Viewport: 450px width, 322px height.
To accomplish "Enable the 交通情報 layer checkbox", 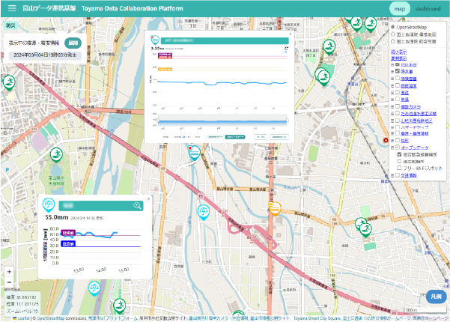I will pyautogui.click(x=397, y=175).
